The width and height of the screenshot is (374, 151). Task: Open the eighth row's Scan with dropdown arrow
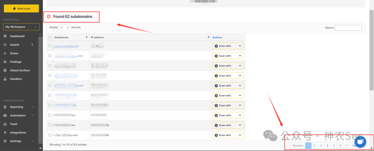[x=240, y=115]
